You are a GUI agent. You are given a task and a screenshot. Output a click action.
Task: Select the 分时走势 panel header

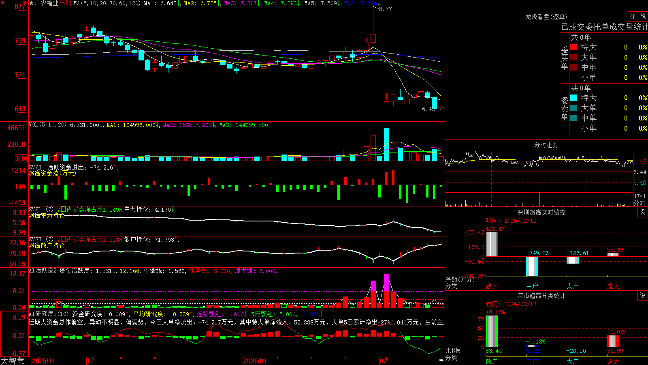(x=546, y=145)
